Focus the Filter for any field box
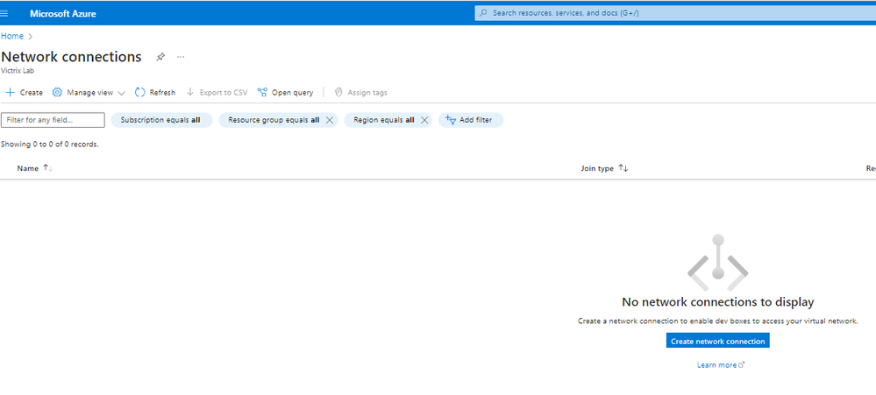 tap(53, 120)
